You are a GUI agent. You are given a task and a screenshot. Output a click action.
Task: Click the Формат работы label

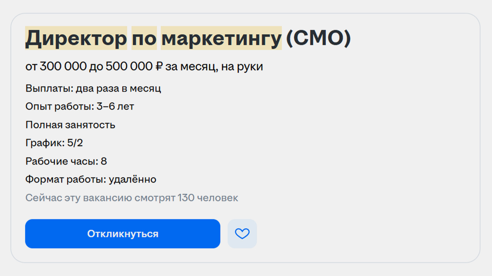point(65,179)
